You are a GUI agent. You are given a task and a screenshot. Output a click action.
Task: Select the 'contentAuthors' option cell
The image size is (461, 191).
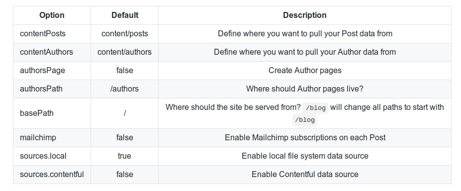(52, 52)
